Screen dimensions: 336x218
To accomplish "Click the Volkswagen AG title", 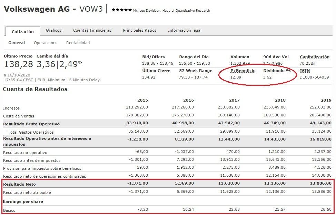I will tap(37, 9).
